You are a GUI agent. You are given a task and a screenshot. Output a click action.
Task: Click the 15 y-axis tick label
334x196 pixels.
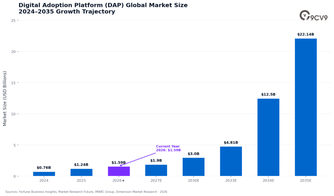[13, 83]
